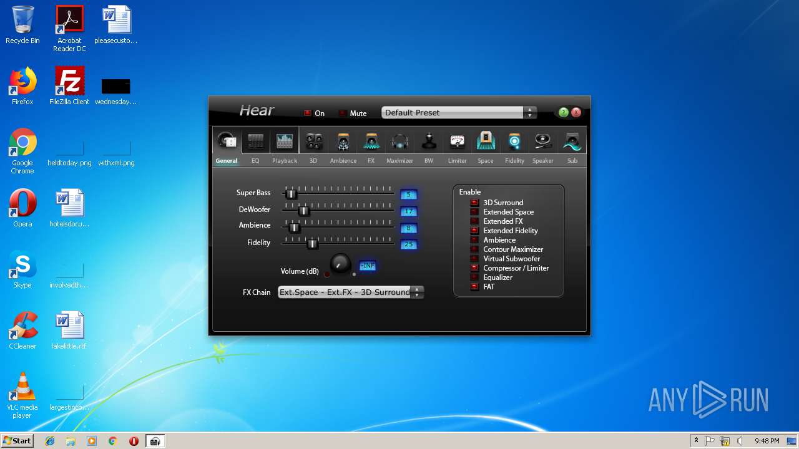Click the green help icon in Hear
The image size is (799, 449).
click(x=564, y=112)
